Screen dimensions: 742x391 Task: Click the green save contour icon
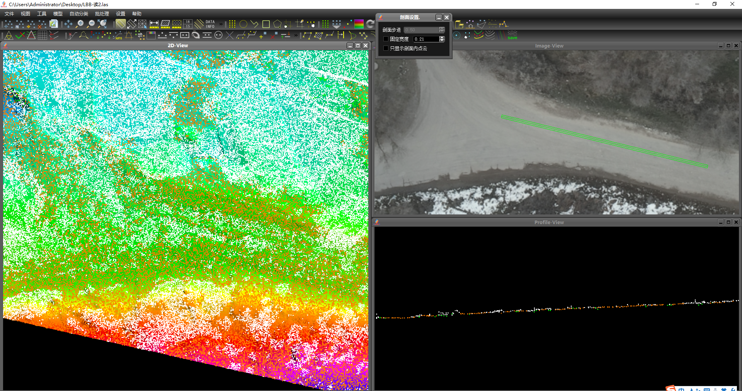click(512, 36)
